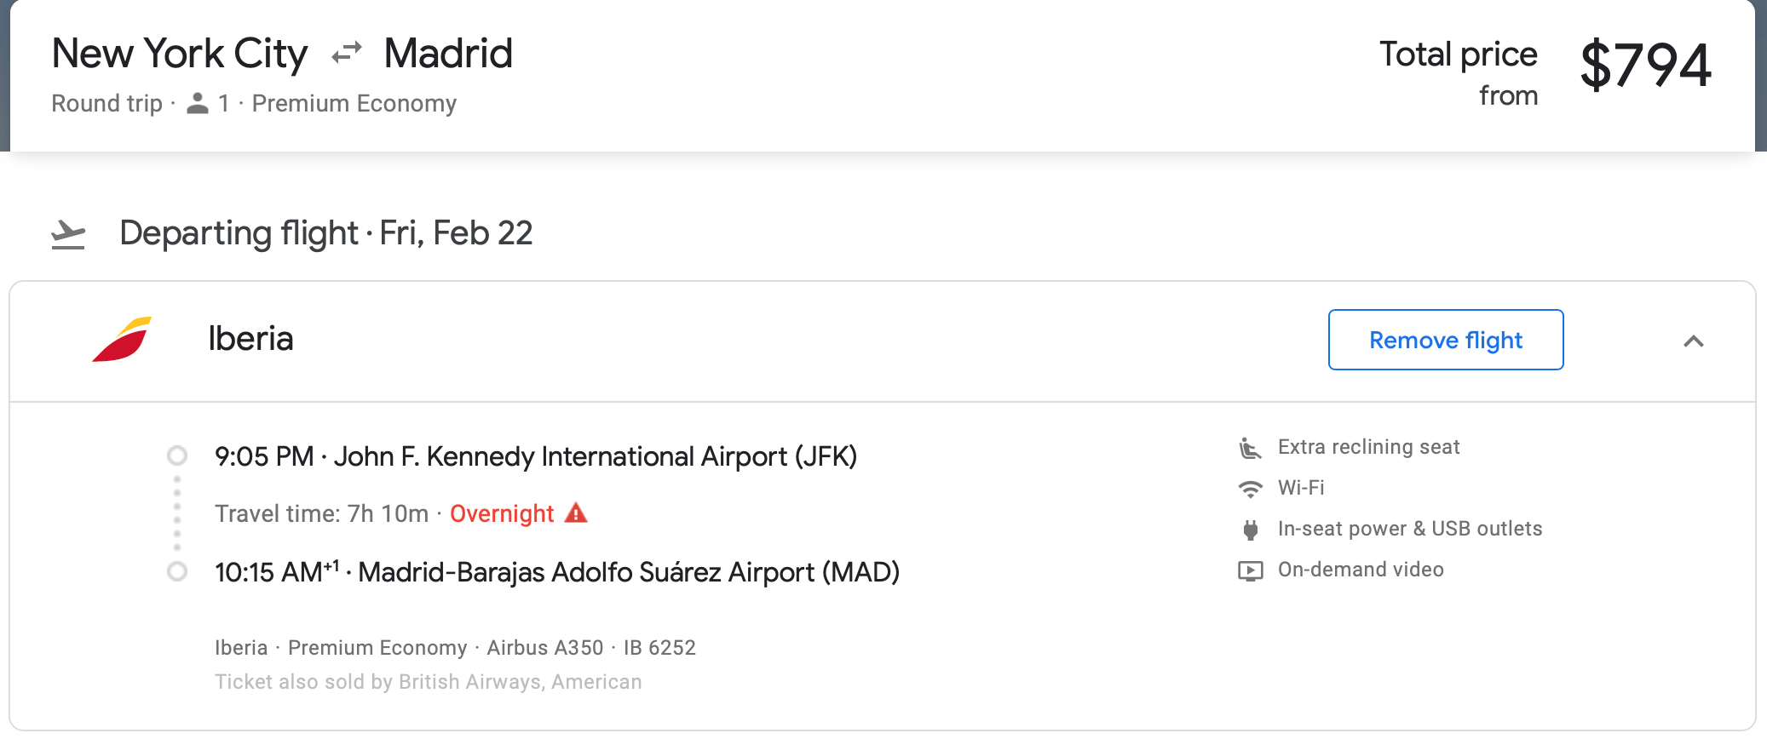This screenshot has width=1767, height=739.
Task: Click the Wi-Fi amenity icon
Action: [1249, 487]
